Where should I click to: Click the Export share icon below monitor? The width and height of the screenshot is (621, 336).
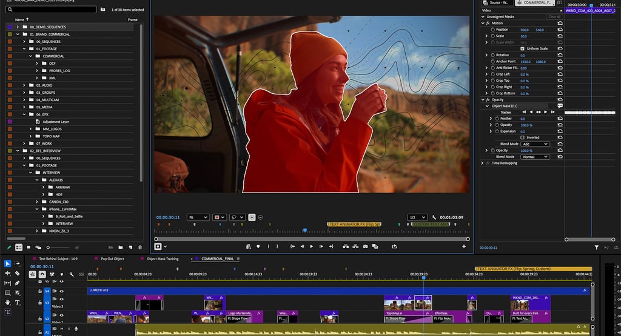click(394, 246)
